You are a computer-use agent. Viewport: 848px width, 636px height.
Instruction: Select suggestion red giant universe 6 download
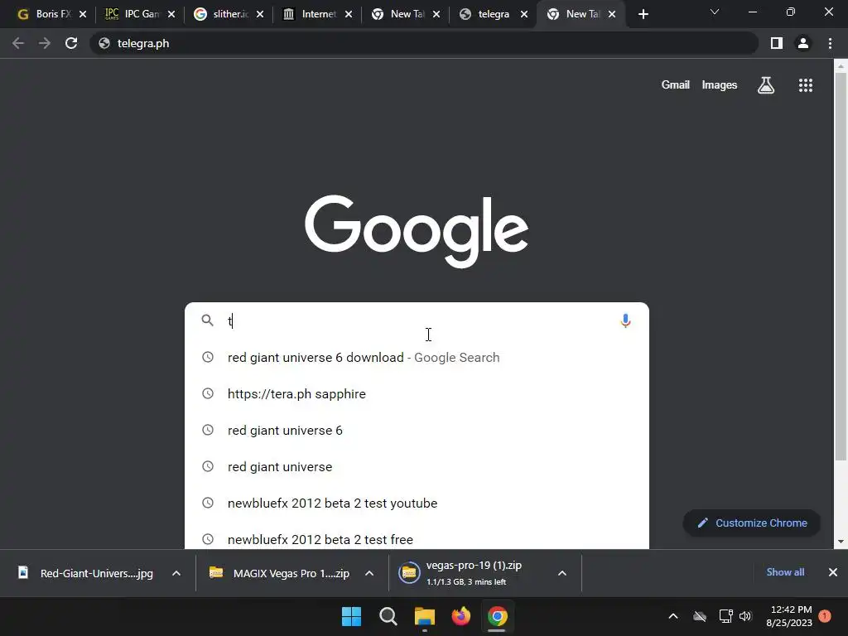(417, 358)
